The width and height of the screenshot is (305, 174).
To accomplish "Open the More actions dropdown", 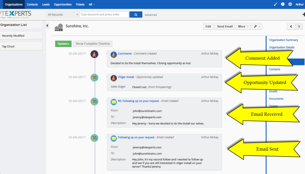I will point(243,27).
